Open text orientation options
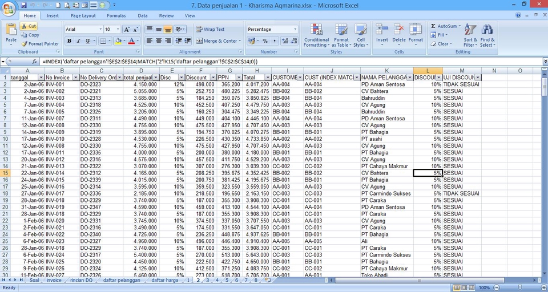Screen dimensions: 548x292 coord(180,29)
